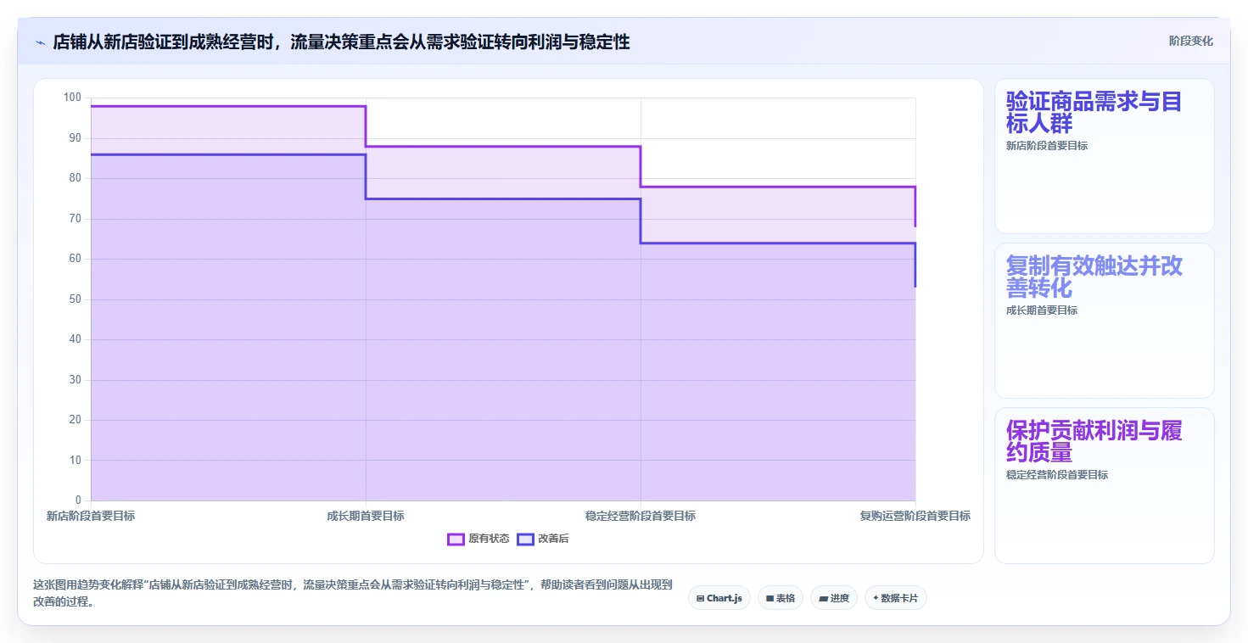Click the 成长期首要目标 axis label
The height and width of the screenshot is (643, 1248).
[x=366, y=516]
